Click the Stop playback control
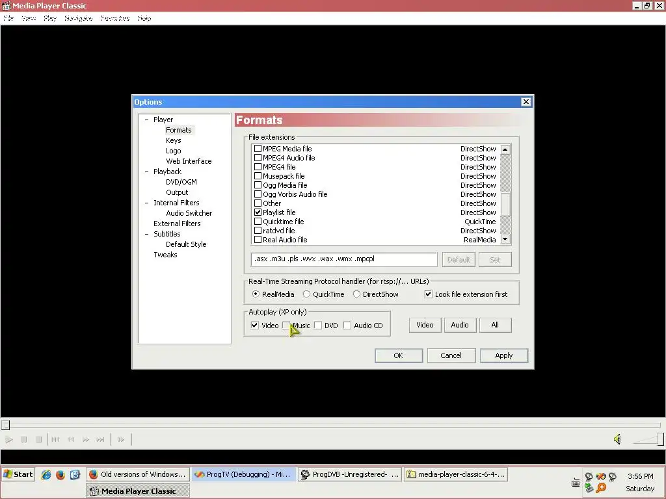The image size is (666, 499). click(38, 440)
